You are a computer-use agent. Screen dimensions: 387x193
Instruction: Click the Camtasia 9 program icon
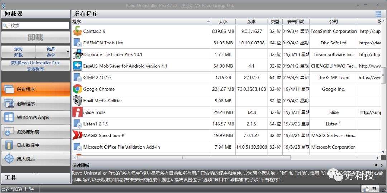tap(77, 31)
